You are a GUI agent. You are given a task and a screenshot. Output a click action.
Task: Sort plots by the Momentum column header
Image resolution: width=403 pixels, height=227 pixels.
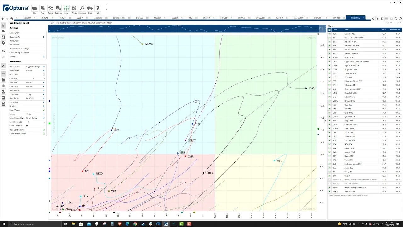tap(394, 30)
